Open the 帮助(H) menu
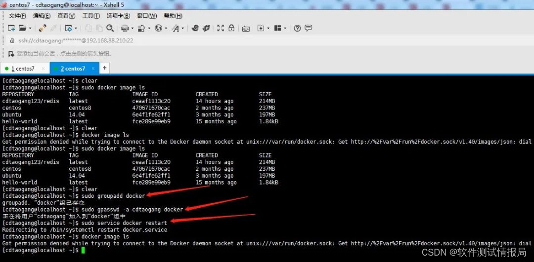 (173, 16)
